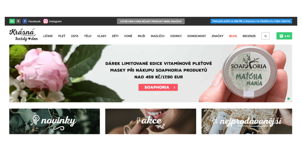
Task: Open the nejprodávanější bestsellers tile
Action: pyautogui.click(x=247, y=121)
